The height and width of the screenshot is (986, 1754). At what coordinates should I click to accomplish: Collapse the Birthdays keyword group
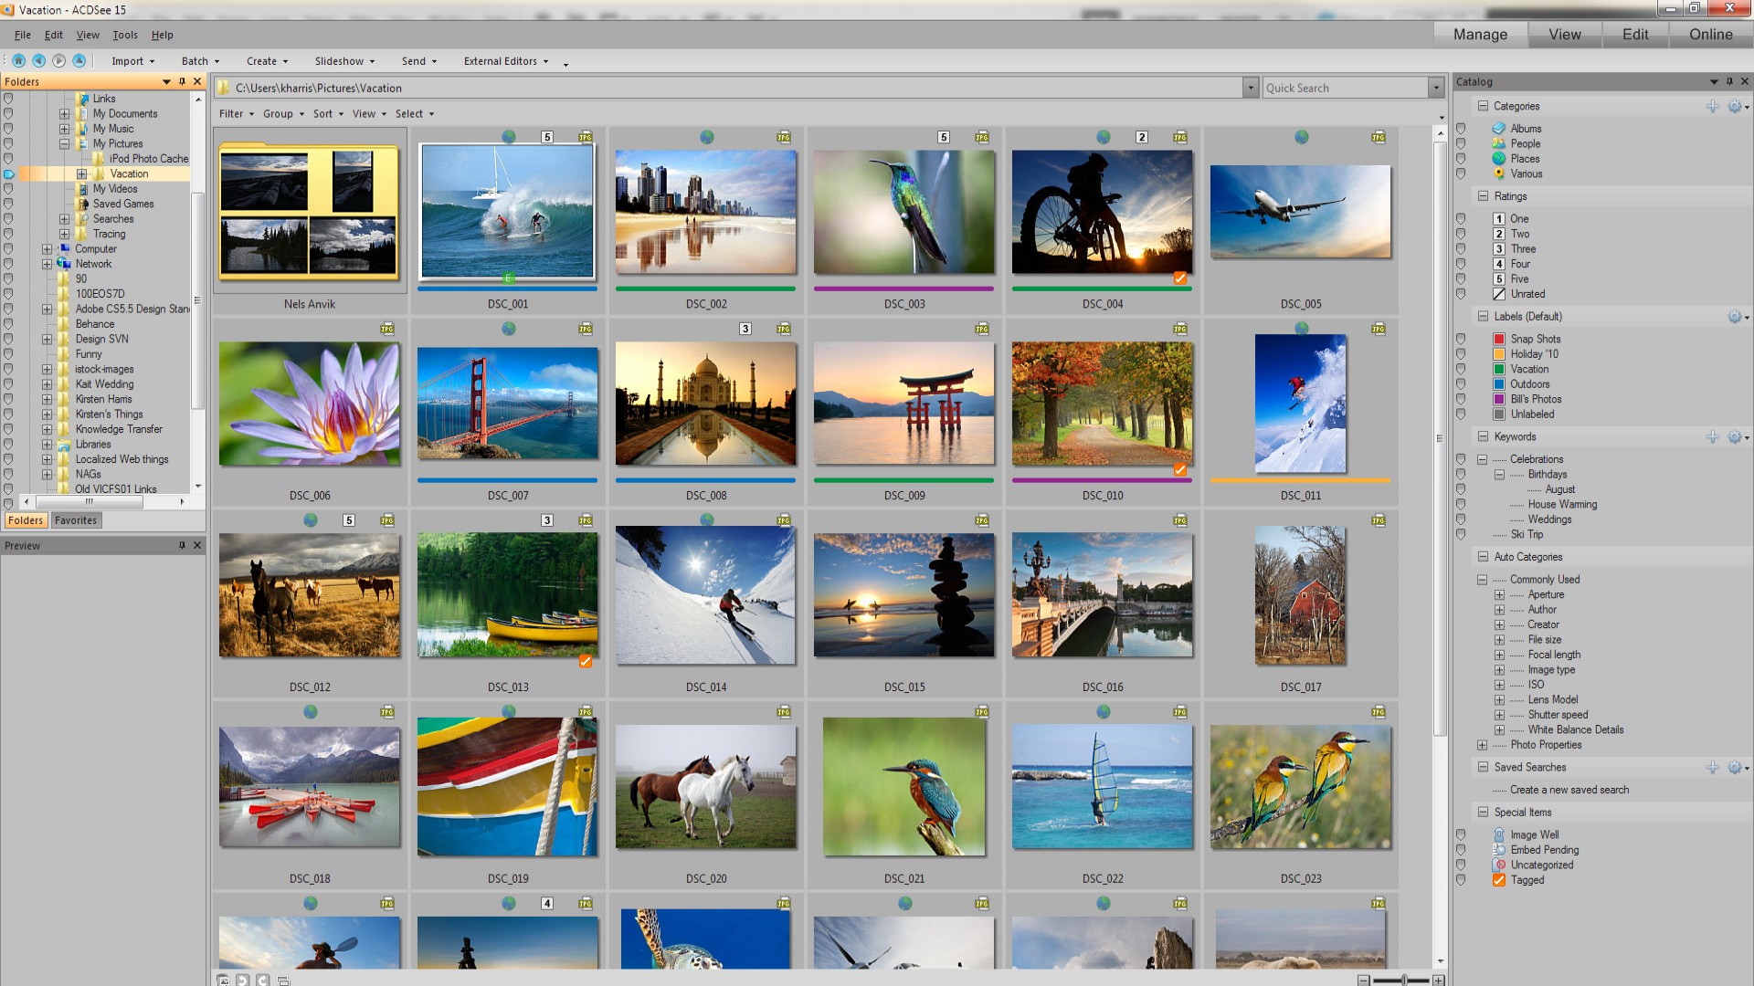(x=1500, y=475)
